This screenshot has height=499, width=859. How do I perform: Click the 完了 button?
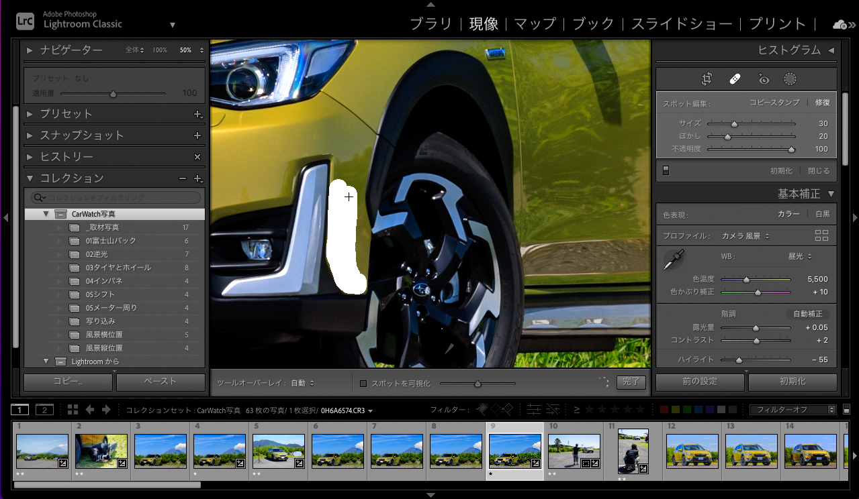631,382
